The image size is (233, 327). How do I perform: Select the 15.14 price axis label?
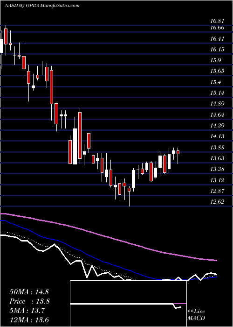coord(217,92)
